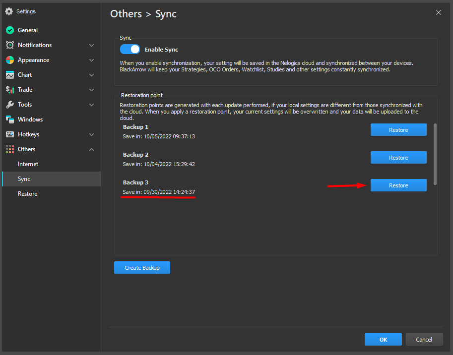Image resolution: width=453 pixels, height=355 pixels.
Task: Click the Tools wrench icon
Action: click(9, 105)
